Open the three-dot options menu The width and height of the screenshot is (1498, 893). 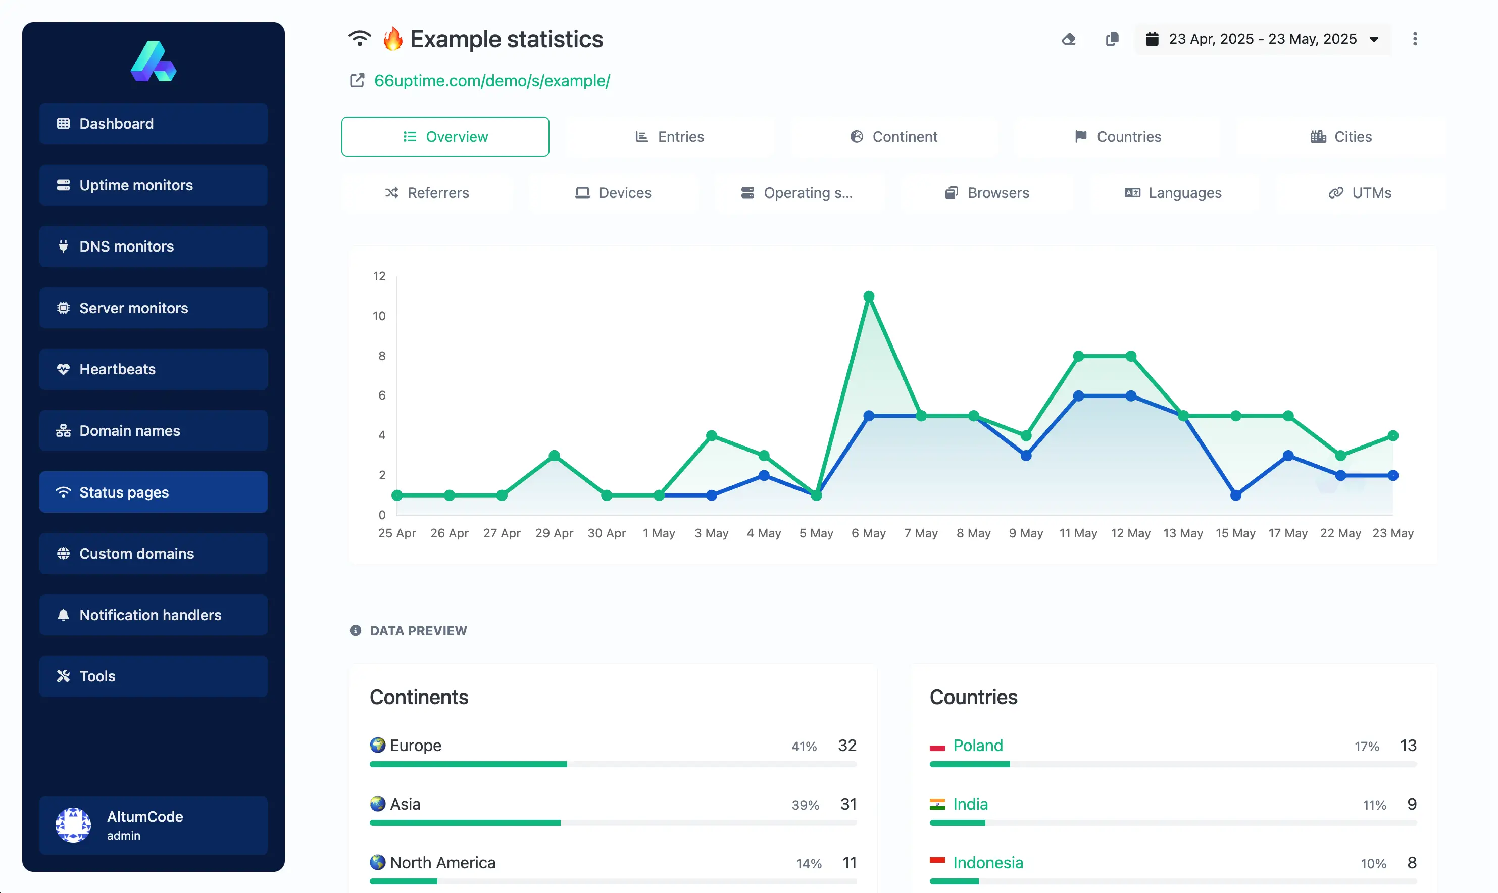coord(1415,39)
